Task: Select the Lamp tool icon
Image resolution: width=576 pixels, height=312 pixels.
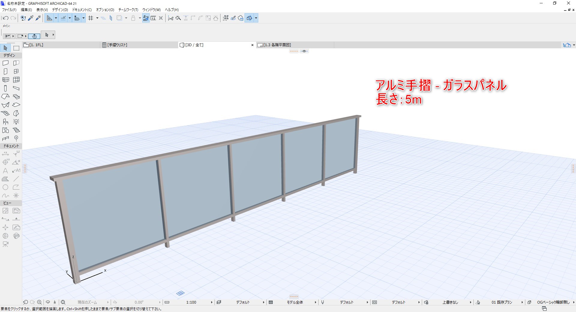Action: pyautogui.click(x=16, y=122)
